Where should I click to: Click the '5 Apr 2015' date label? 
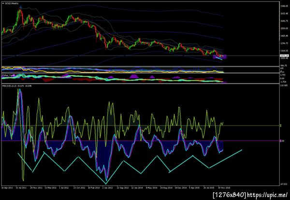coord(195,187)
